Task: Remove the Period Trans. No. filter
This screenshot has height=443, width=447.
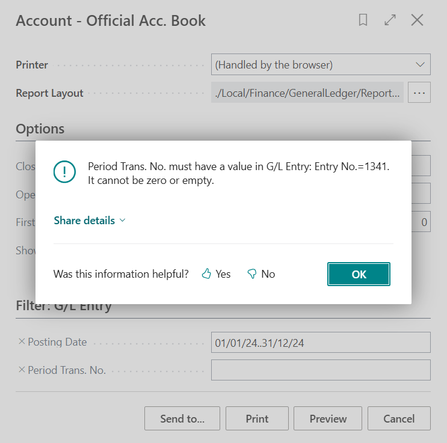Action: 22,370
